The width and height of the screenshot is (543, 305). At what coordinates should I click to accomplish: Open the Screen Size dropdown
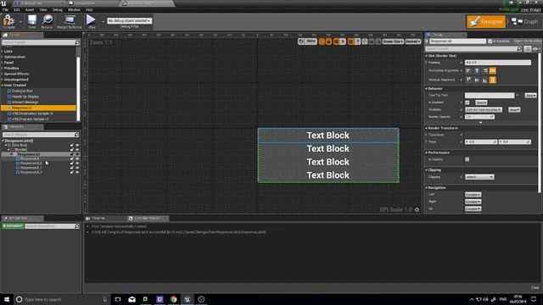[393, 42]
